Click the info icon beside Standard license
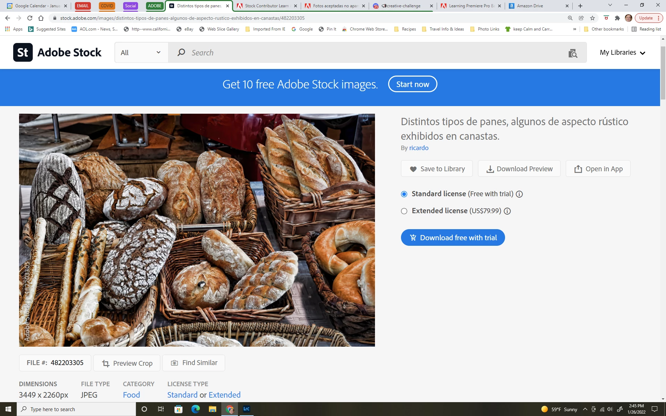 (x=519, y=194)
